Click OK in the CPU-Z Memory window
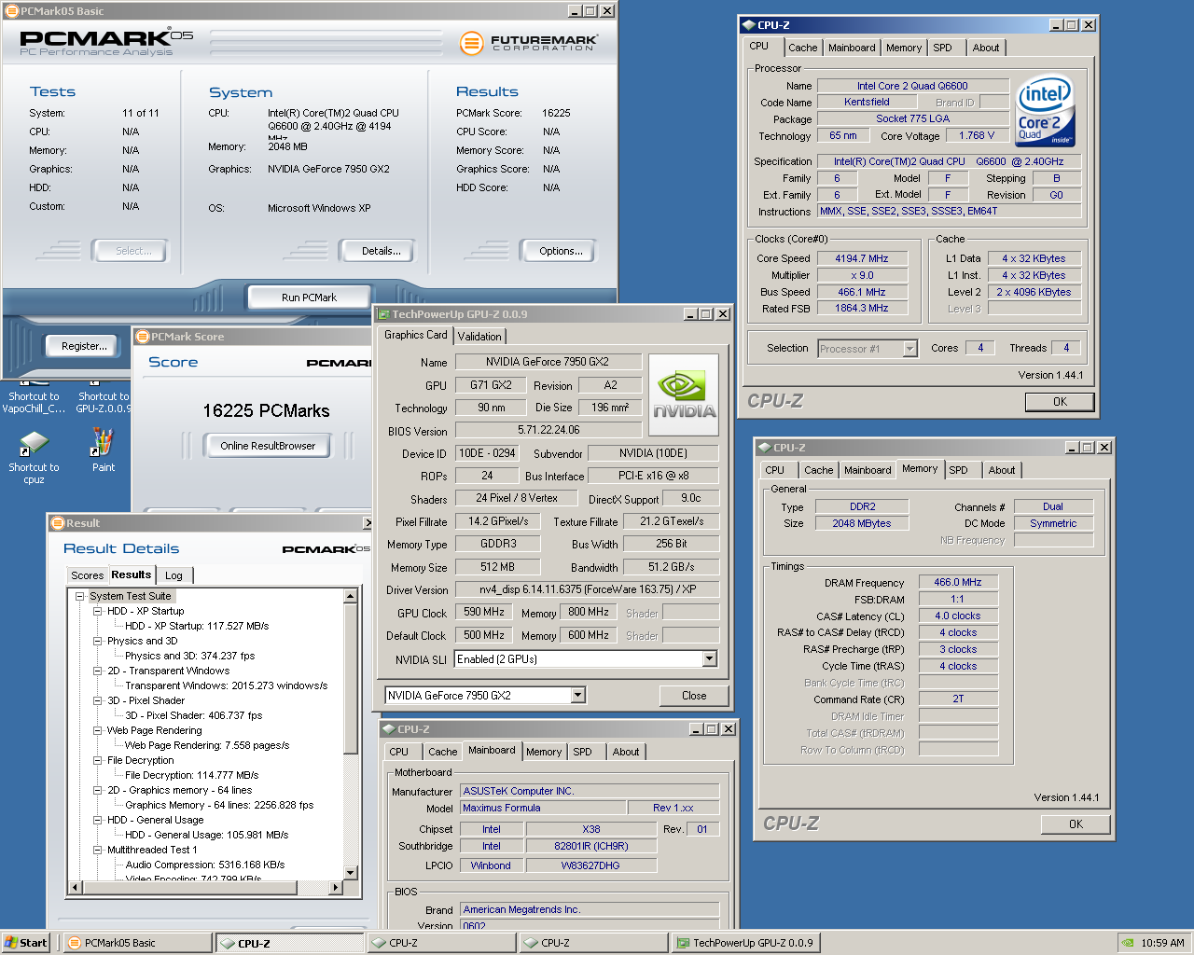The width and height of the screenshot is (1194, 955). coord(1076,824)
